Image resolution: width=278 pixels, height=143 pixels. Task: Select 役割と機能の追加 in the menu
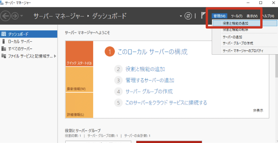pos(245,23)
